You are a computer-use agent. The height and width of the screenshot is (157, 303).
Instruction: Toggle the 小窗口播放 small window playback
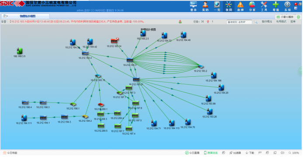285,17
